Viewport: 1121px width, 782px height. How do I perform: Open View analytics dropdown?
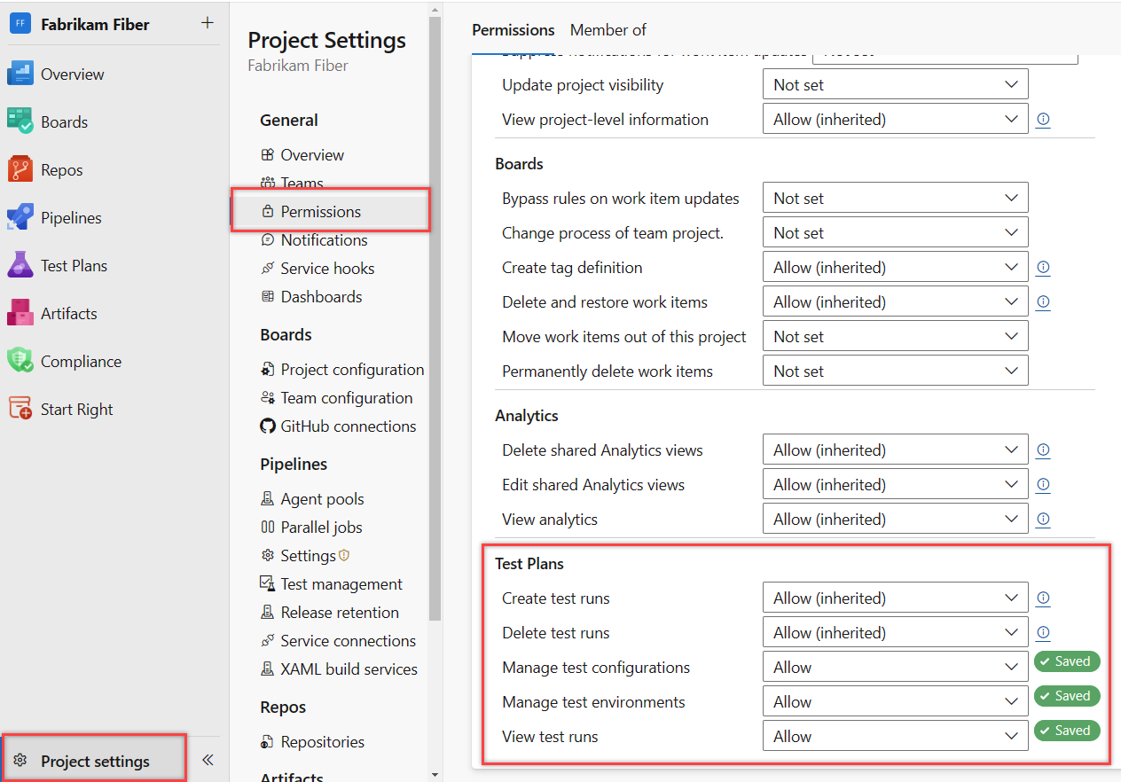tap(896, 520)
